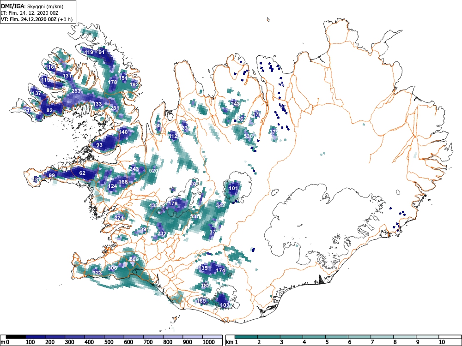Select the '323' visibility label
This screenshot has height=346, width=462.
pos(97,273)
